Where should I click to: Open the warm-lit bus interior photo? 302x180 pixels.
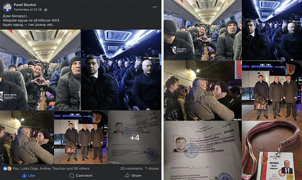[x=40, y=70]
